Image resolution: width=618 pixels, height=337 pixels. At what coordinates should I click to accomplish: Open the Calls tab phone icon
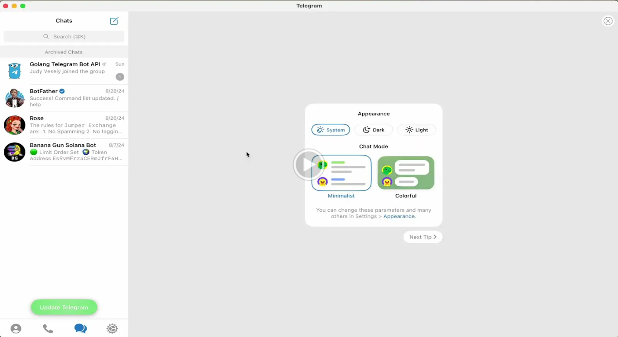pos(48,329)
